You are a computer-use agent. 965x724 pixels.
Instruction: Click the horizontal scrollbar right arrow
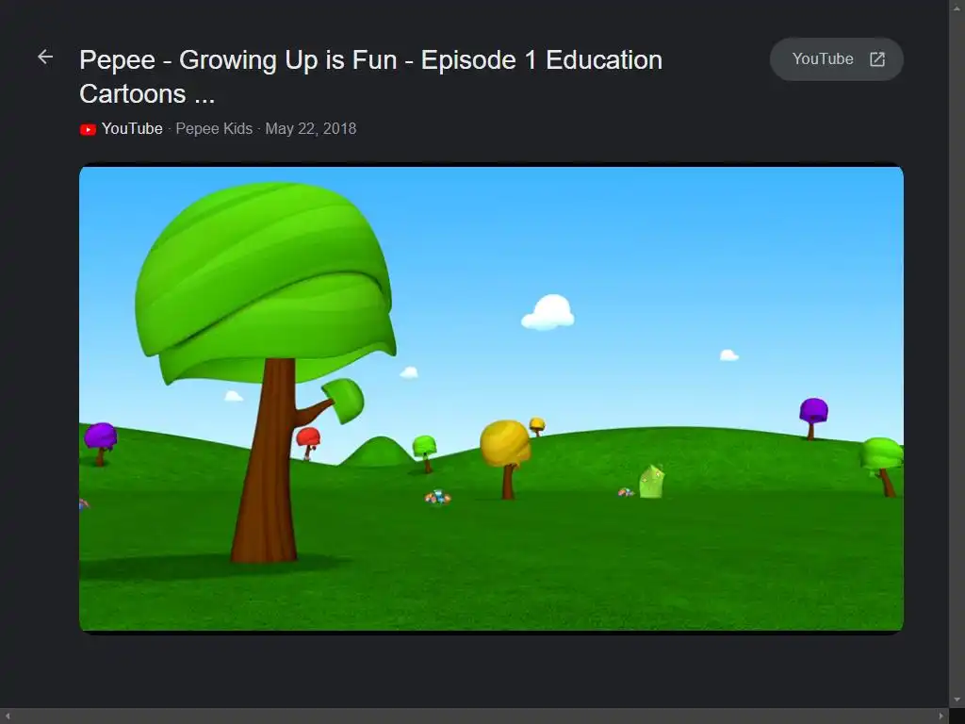pos(941,716)
